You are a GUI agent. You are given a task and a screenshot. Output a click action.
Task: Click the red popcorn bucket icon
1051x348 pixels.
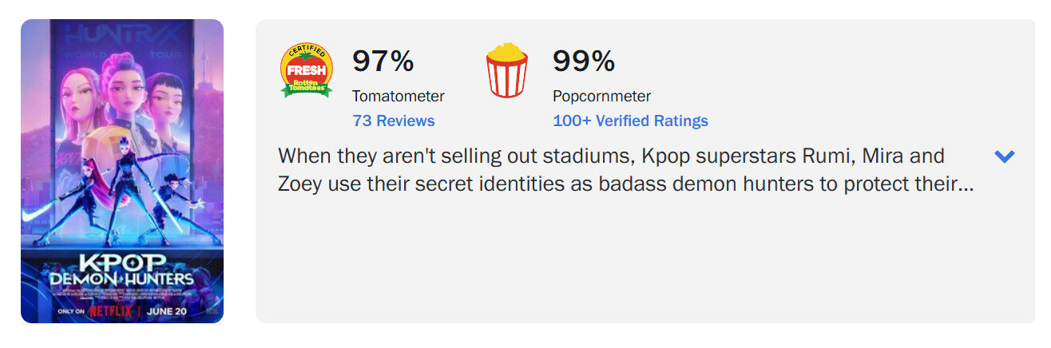coord(507,70)
